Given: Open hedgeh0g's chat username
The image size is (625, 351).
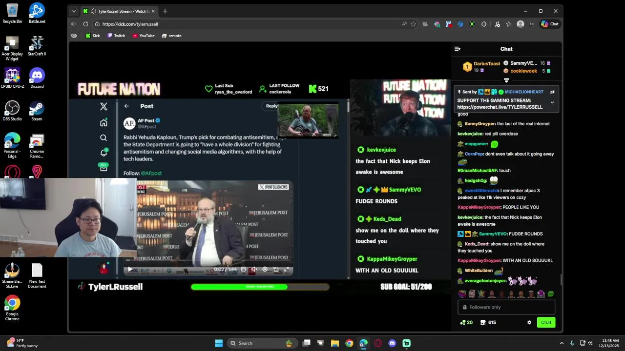Looking at the screenshot, I should [x=476, y=181].
